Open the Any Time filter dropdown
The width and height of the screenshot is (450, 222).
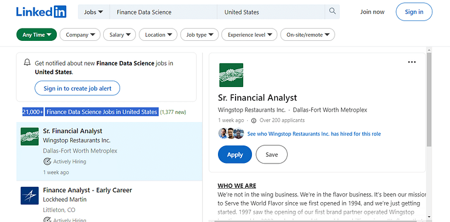(x=37, y=34)
